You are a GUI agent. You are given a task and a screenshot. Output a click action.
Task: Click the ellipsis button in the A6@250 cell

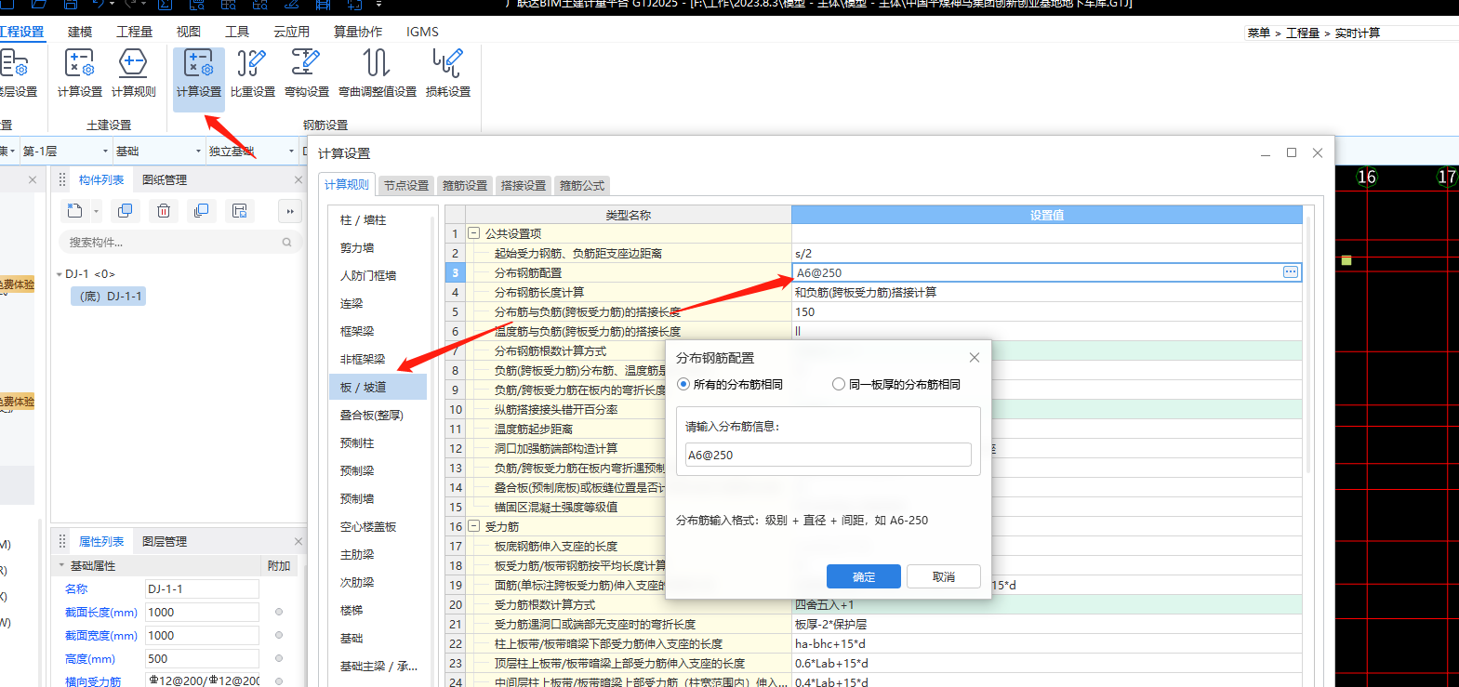1290,272
